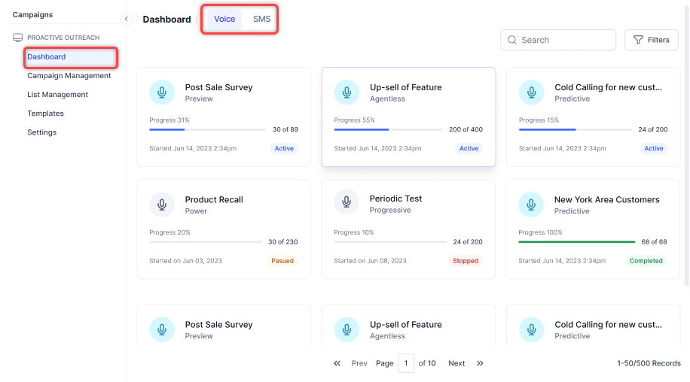Click the Up-sell of Feature progress bar

(x=388, y=129)
